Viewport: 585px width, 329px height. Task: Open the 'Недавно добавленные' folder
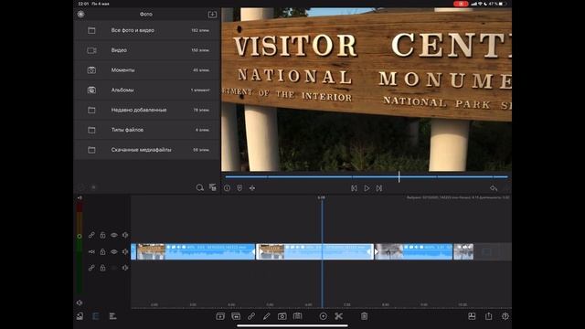pyautogui.click(x=147, y=110)
